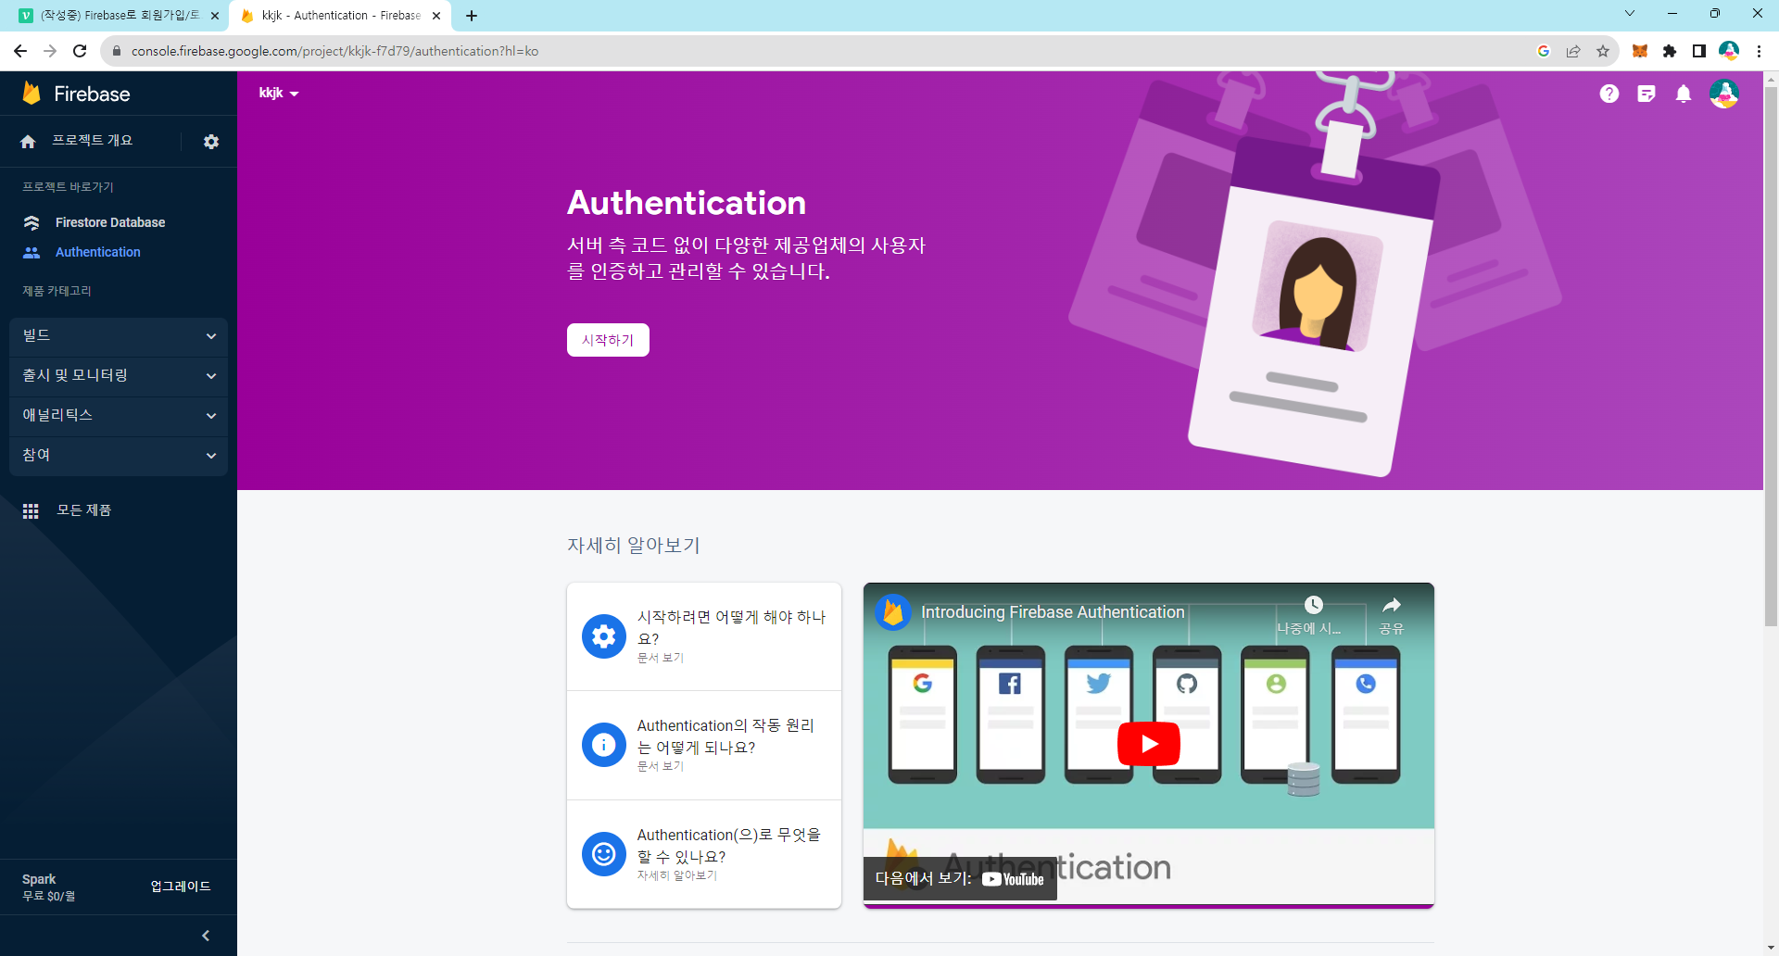
Task: Toggle the browser side panel icon
Action: pos(1699,51)
